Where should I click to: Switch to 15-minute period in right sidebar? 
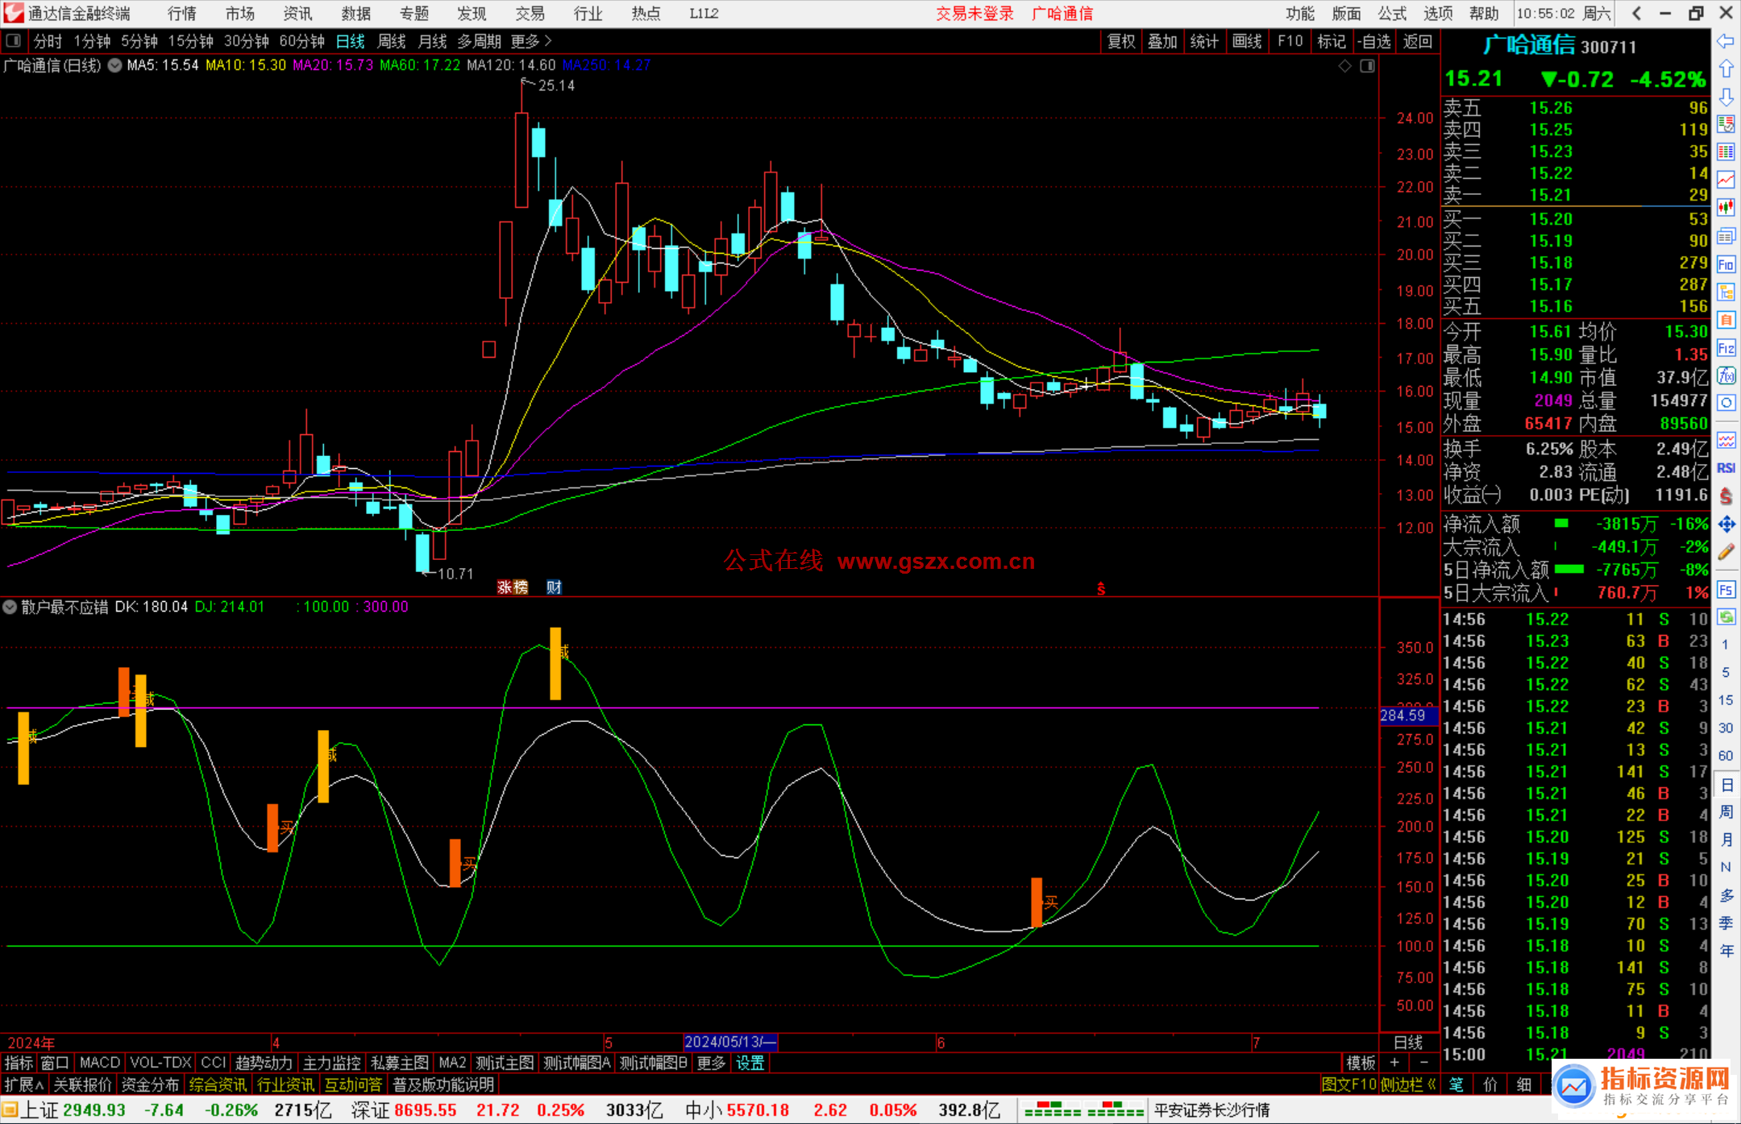[1726, 700]
